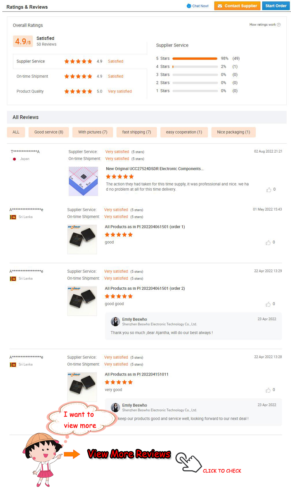The height and width of the screenshot is (492, 291).
Task: Click thumbs-up on the 'very good' review
Action: pyautogui.click(x=268, y=390)
